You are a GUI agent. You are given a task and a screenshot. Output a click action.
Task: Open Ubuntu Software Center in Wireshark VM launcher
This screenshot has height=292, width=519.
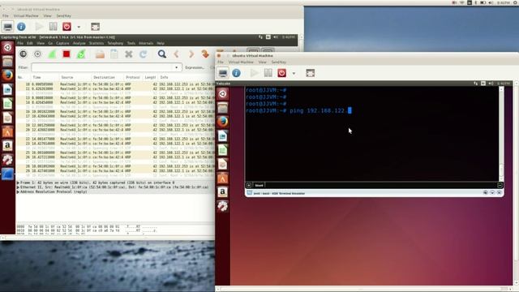pos(7,131)
